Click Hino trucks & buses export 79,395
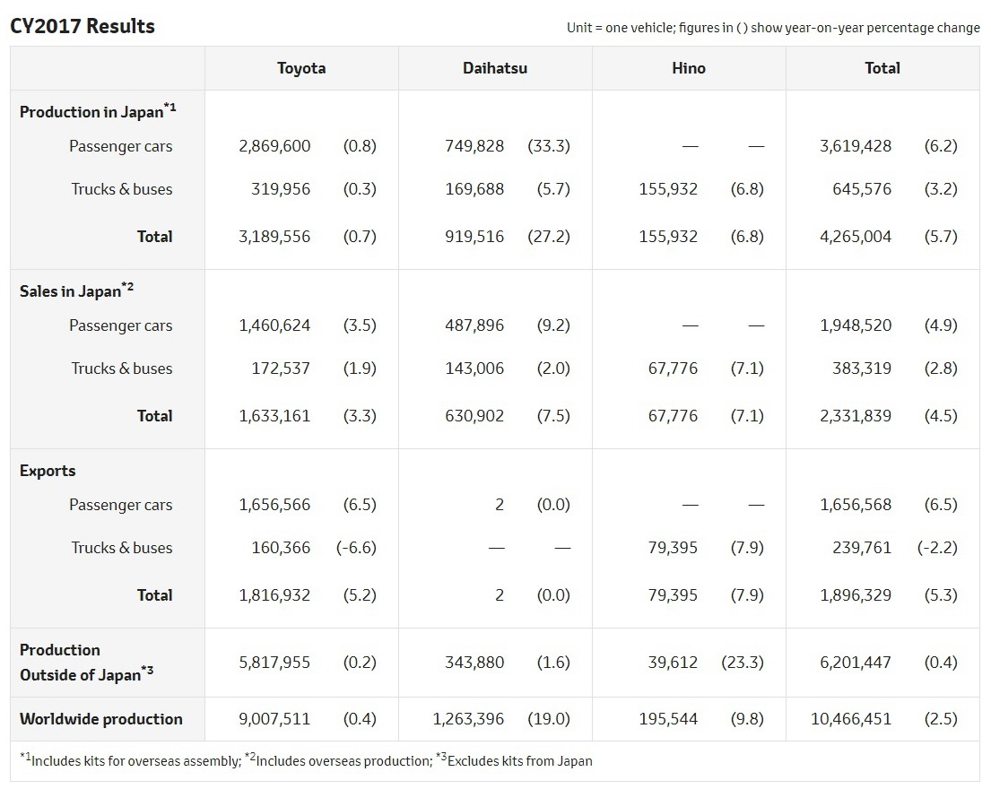The height and width of the screenshot is (789, 991). coord(674,548)
